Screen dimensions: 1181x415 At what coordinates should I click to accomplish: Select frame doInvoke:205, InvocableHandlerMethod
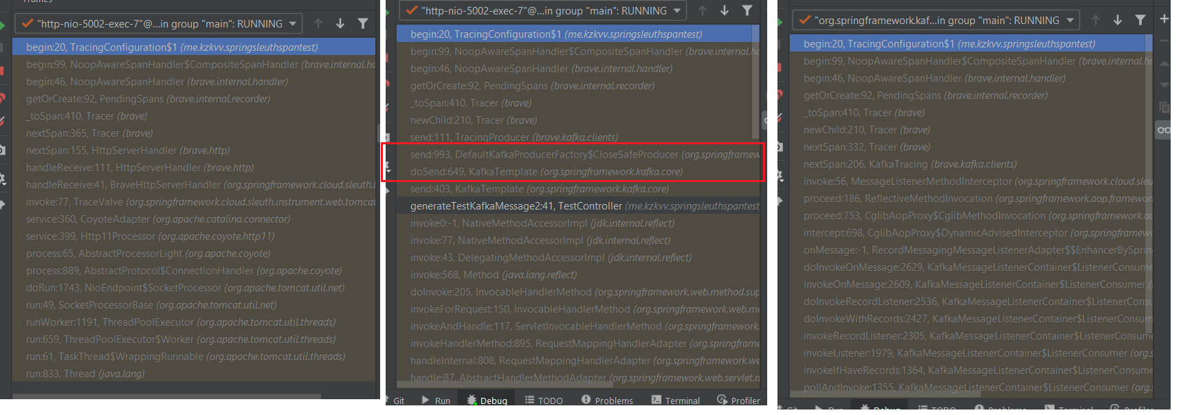click(x=578, y=292)
